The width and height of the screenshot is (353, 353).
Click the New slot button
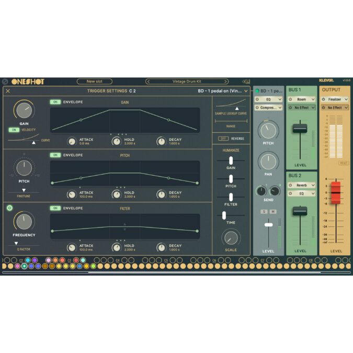pos(95,82)
